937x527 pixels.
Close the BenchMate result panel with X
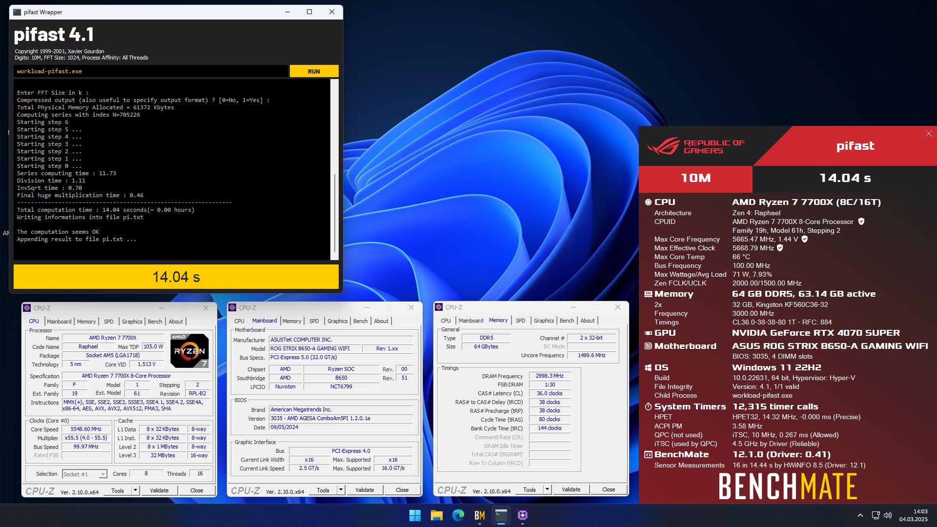point(929,134)
